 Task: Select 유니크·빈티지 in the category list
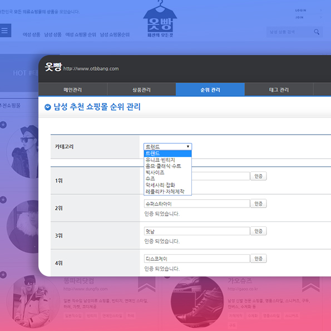(167, 160)
